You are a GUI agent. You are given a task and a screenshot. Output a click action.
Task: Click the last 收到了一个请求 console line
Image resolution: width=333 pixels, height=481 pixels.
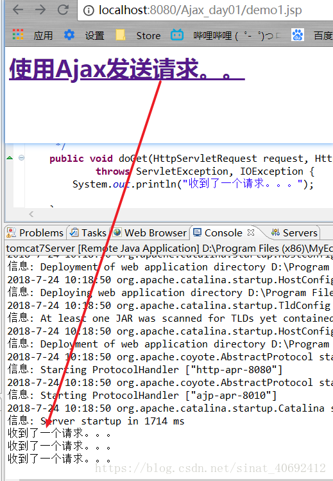click(59, 459)
